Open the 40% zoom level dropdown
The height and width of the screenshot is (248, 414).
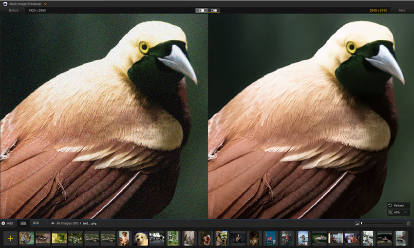(401, 212)
